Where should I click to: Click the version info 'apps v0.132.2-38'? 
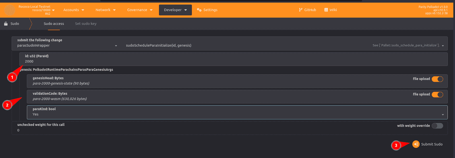[436, 13]
